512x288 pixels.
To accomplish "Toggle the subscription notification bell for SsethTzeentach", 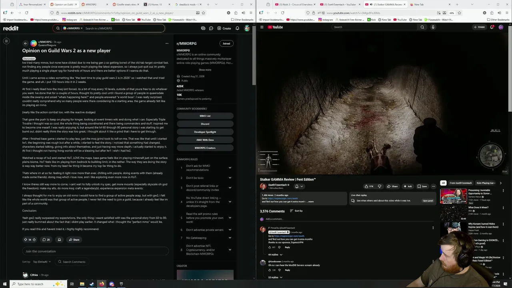I will click(298, 186).
